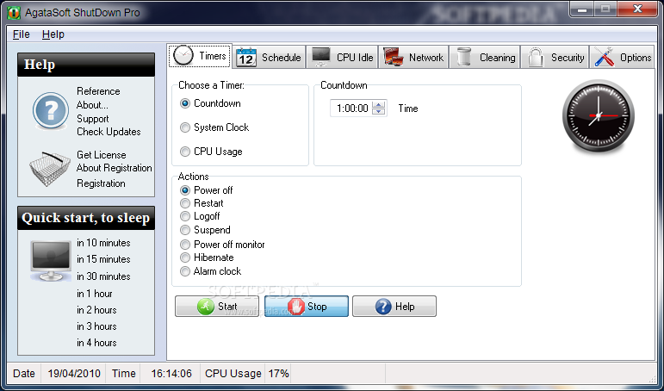Open the Options tab tools icon

(x=622, y=57)
